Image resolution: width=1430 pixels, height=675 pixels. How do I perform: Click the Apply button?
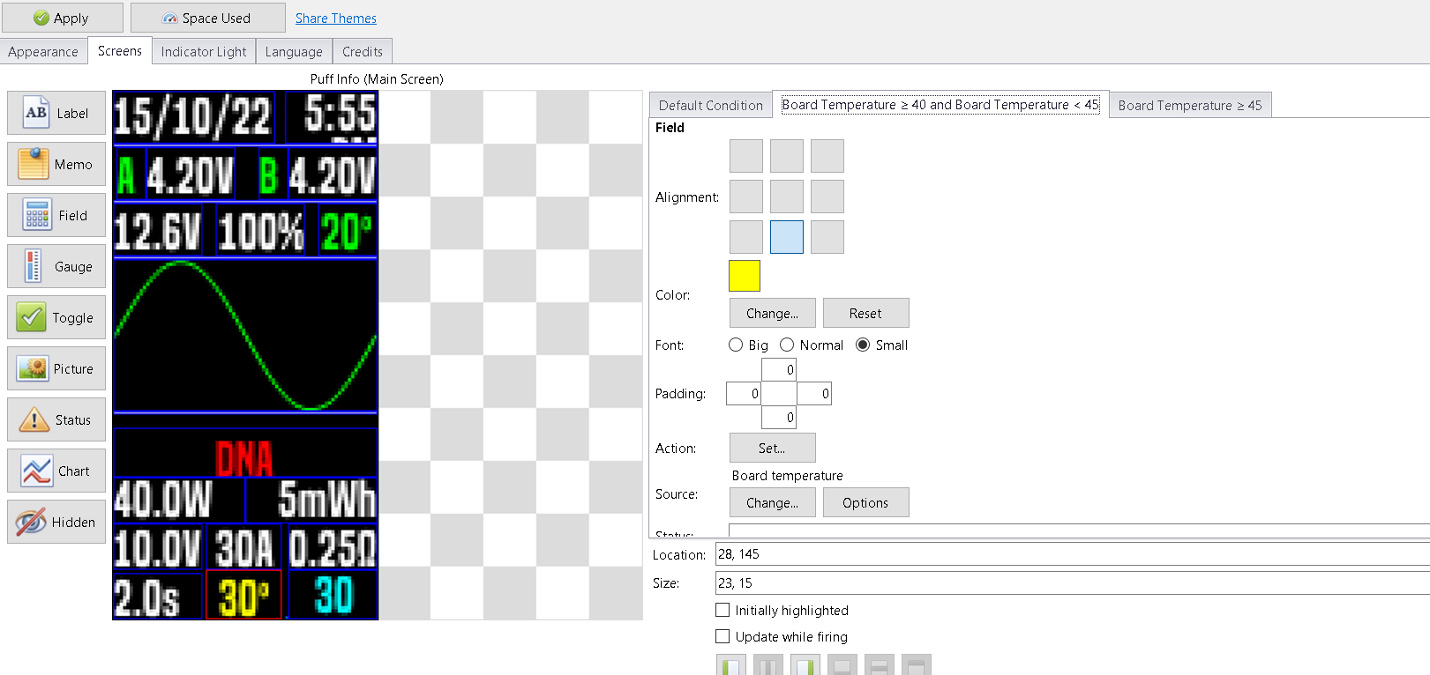(x=62, y=19)
